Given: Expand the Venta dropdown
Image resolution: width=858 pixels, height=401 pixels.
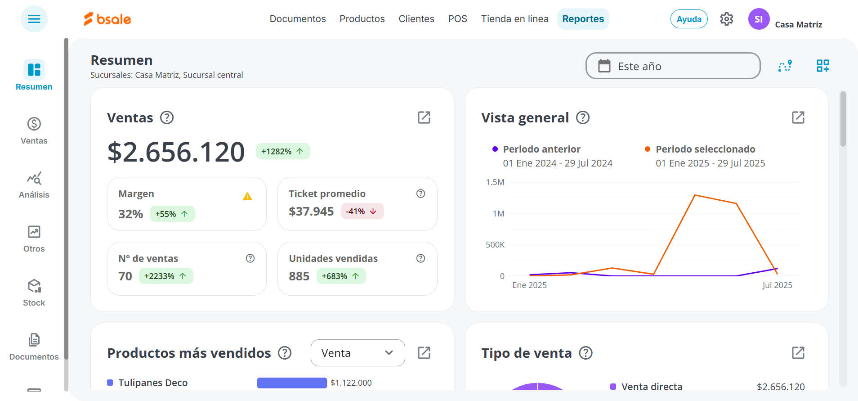Looking at the screenshot, I should point(358,353).
